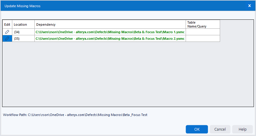The width and height of the screenshot is (256, 136).
Task: Click the Table Name/Query column header
Action: pyautogui.click(x=203, y=25)
